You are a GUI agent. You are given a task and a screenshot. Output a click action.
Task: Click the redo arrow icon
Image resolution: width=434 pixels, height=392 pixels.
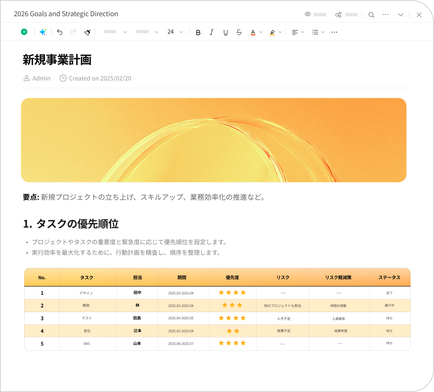point(73,32)
